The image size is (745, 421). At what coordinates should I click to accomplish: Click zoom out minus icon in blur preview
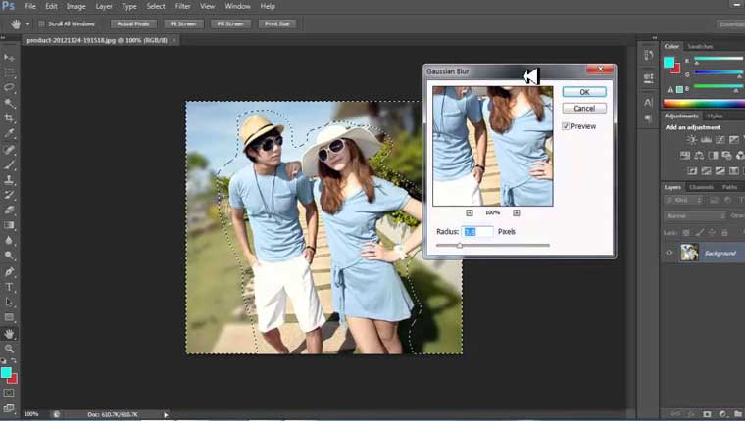[470, 212]
